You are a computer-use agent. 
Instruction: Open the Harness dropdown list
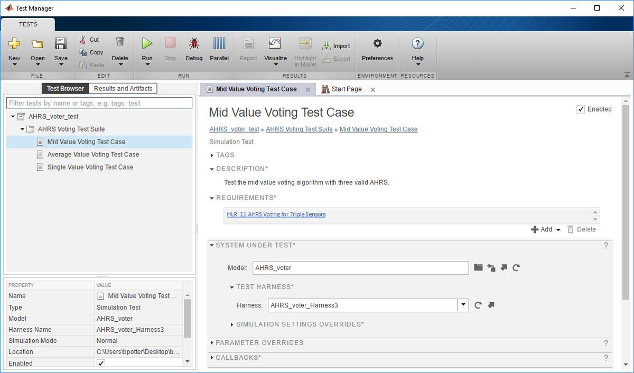pyautogui.click(x=463, y=305)
